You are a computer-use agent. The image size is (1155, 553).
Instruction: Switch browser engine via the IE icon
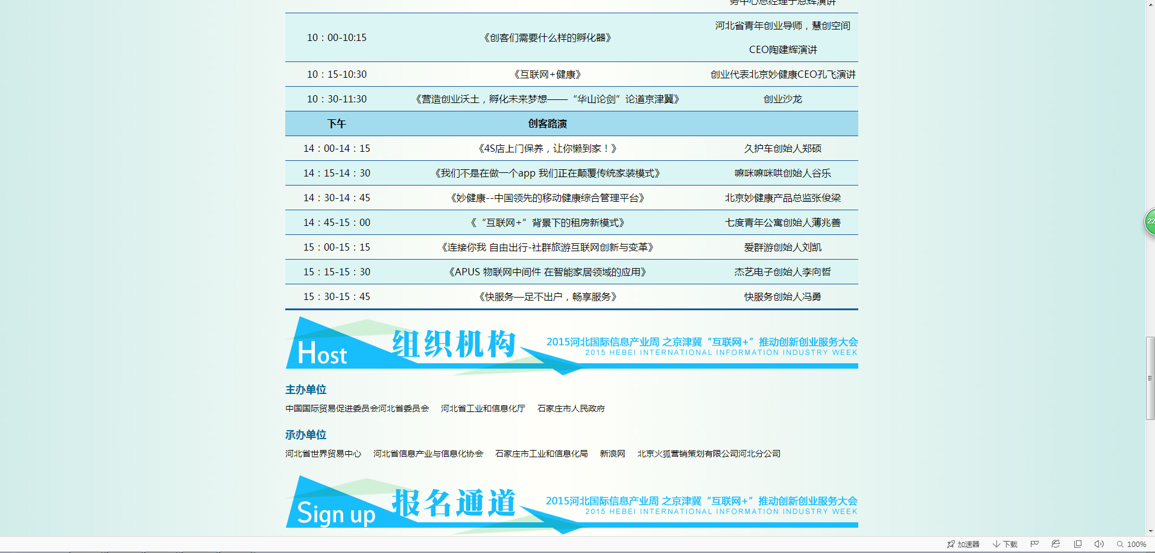point(1055,544)
